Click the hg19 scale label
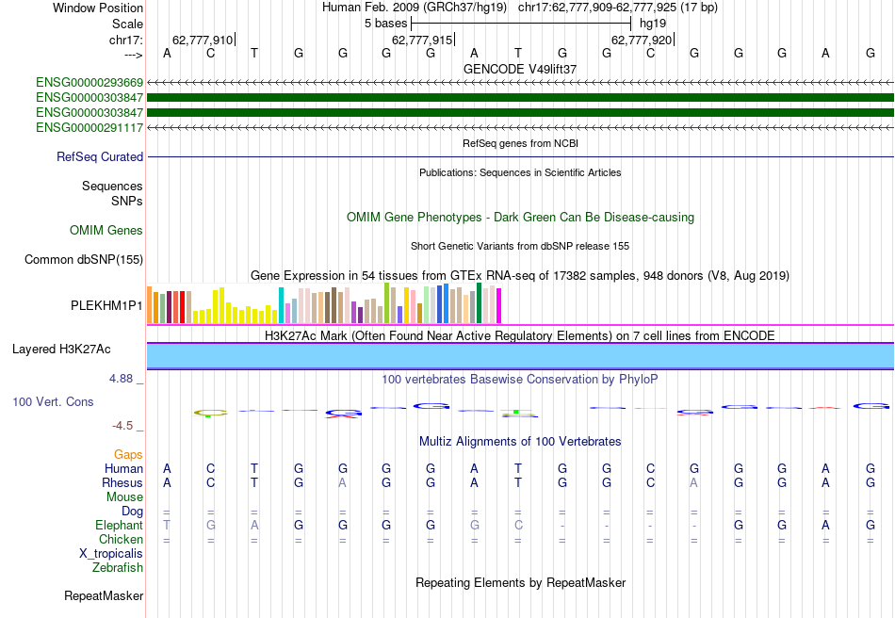The height and width of the screenshot is (618, 895). [653, 24]
